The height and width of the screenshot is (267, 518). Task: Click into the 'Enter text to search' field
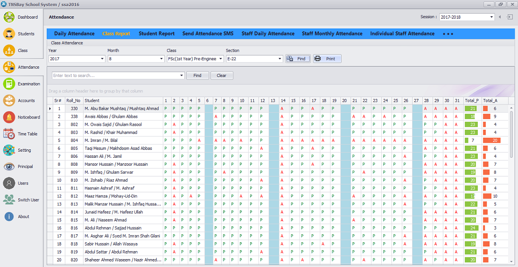[115, 76]
